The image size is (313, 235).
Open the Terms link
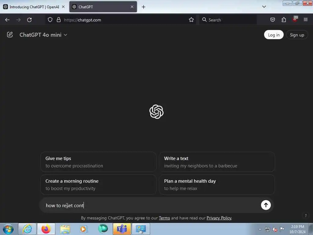pyautogui.click(x=164, y=218)
